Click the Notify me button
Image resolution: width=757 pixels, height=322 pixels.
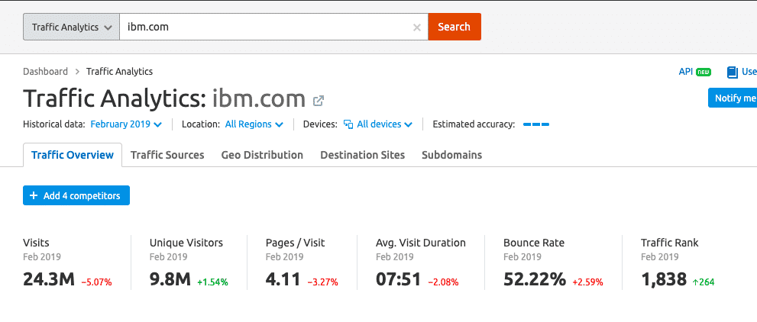733,98
